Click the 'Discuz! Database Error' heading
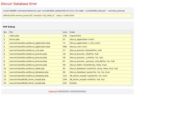187x117 pixels. (x=19, y=4)
